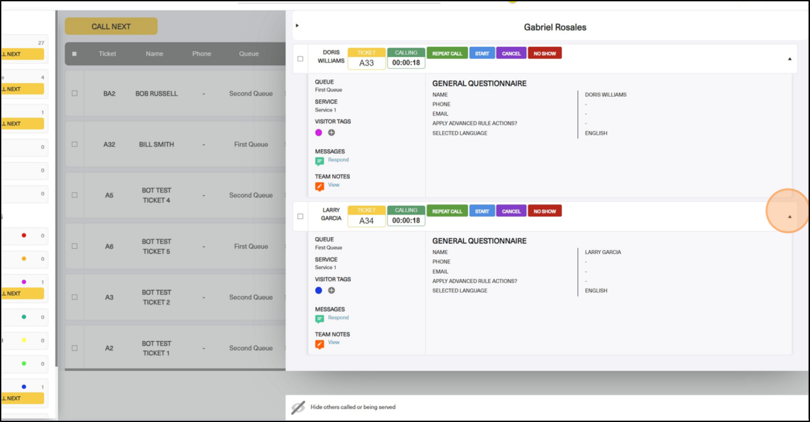Toggle the hide others called eye icon

(298, 407)
